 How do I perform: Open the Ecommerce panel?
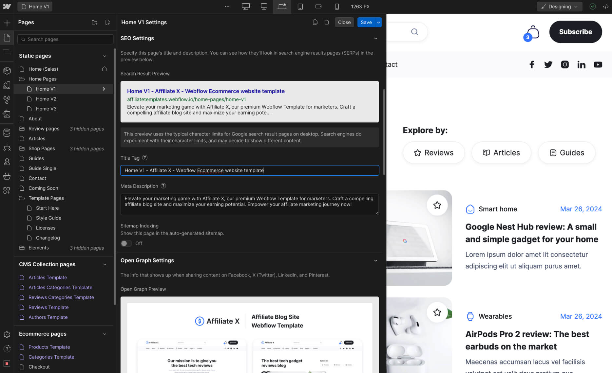tap(7, 176)
